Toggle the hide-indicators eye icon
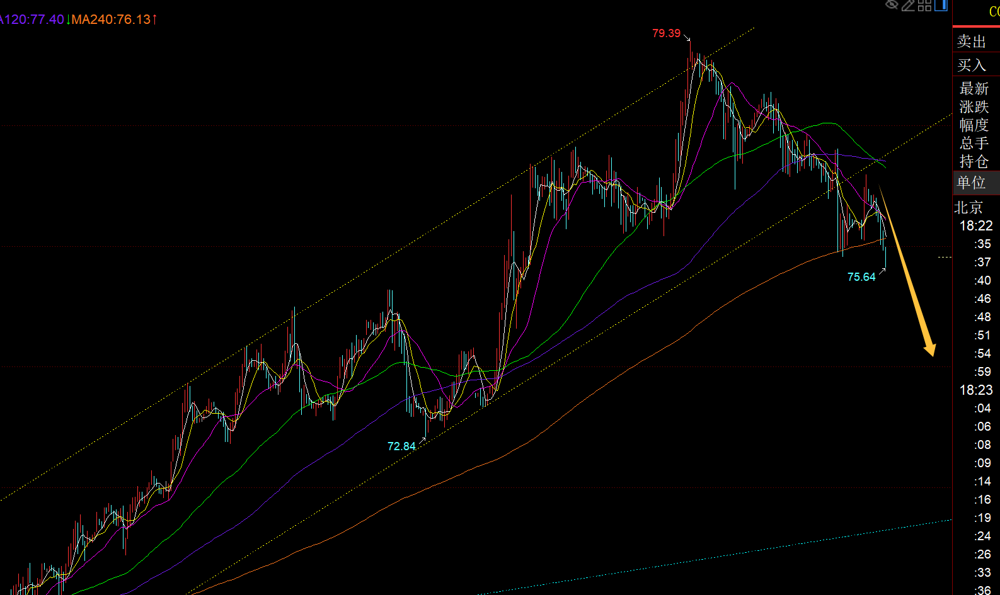 pos(892,5)
